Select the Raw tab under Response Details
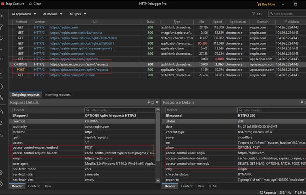306x195 pixels. click(x=201, y=186)
